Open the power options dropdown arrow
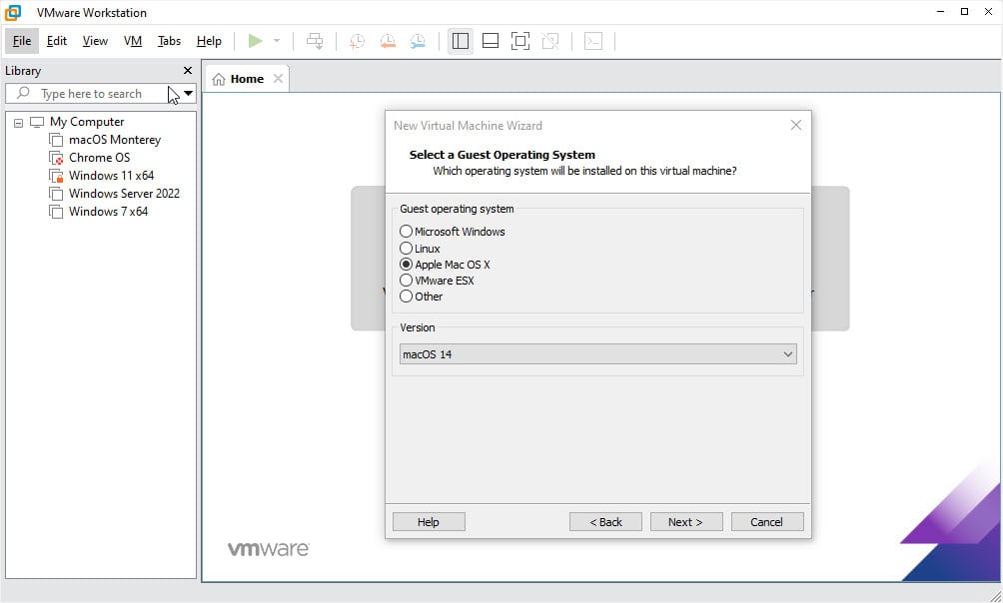This screenshot has height=603, width=1003. 277,41
